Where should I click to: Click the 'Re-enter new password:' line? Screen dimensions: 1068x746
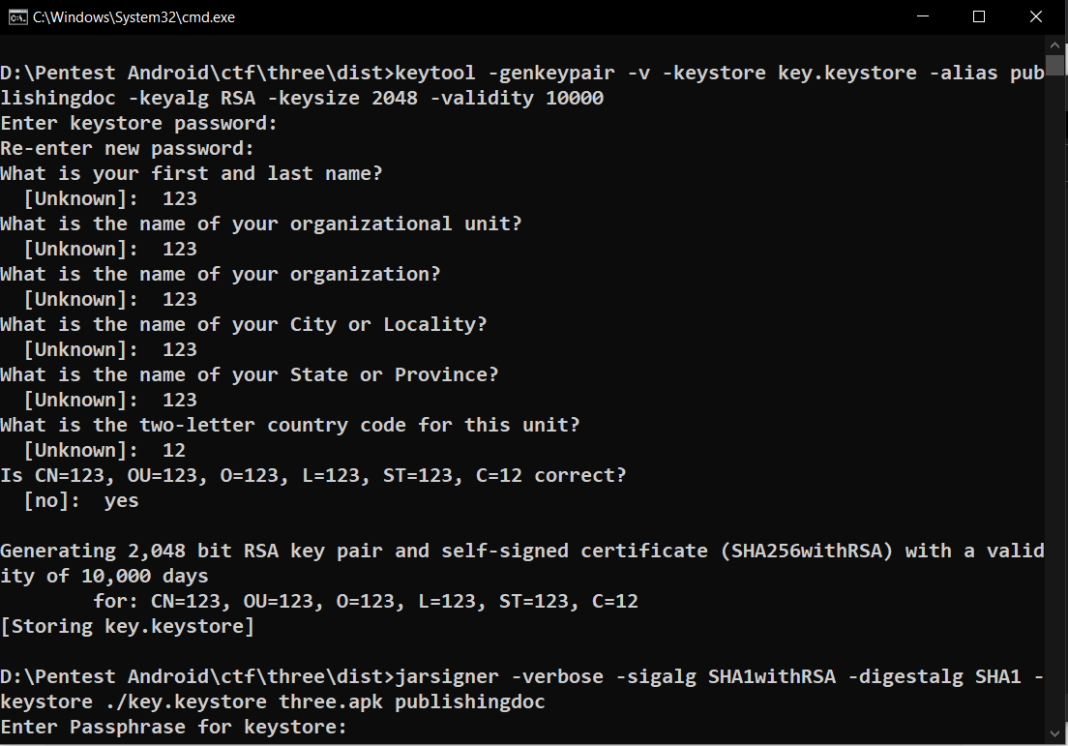(x=128, y=149)
